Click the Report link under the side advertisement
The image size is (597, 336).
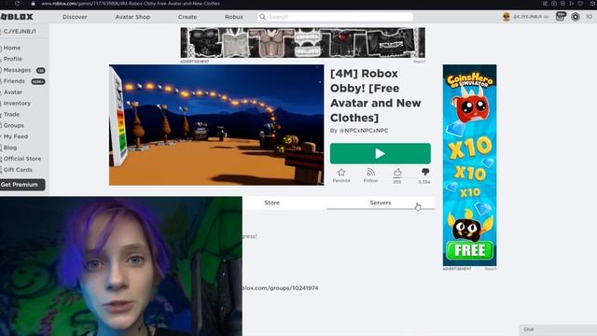click(491, 269)
